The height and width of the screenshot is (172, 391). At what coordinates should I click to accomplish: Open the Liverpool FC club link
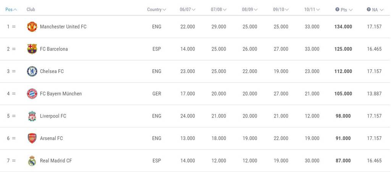point(53,116)
